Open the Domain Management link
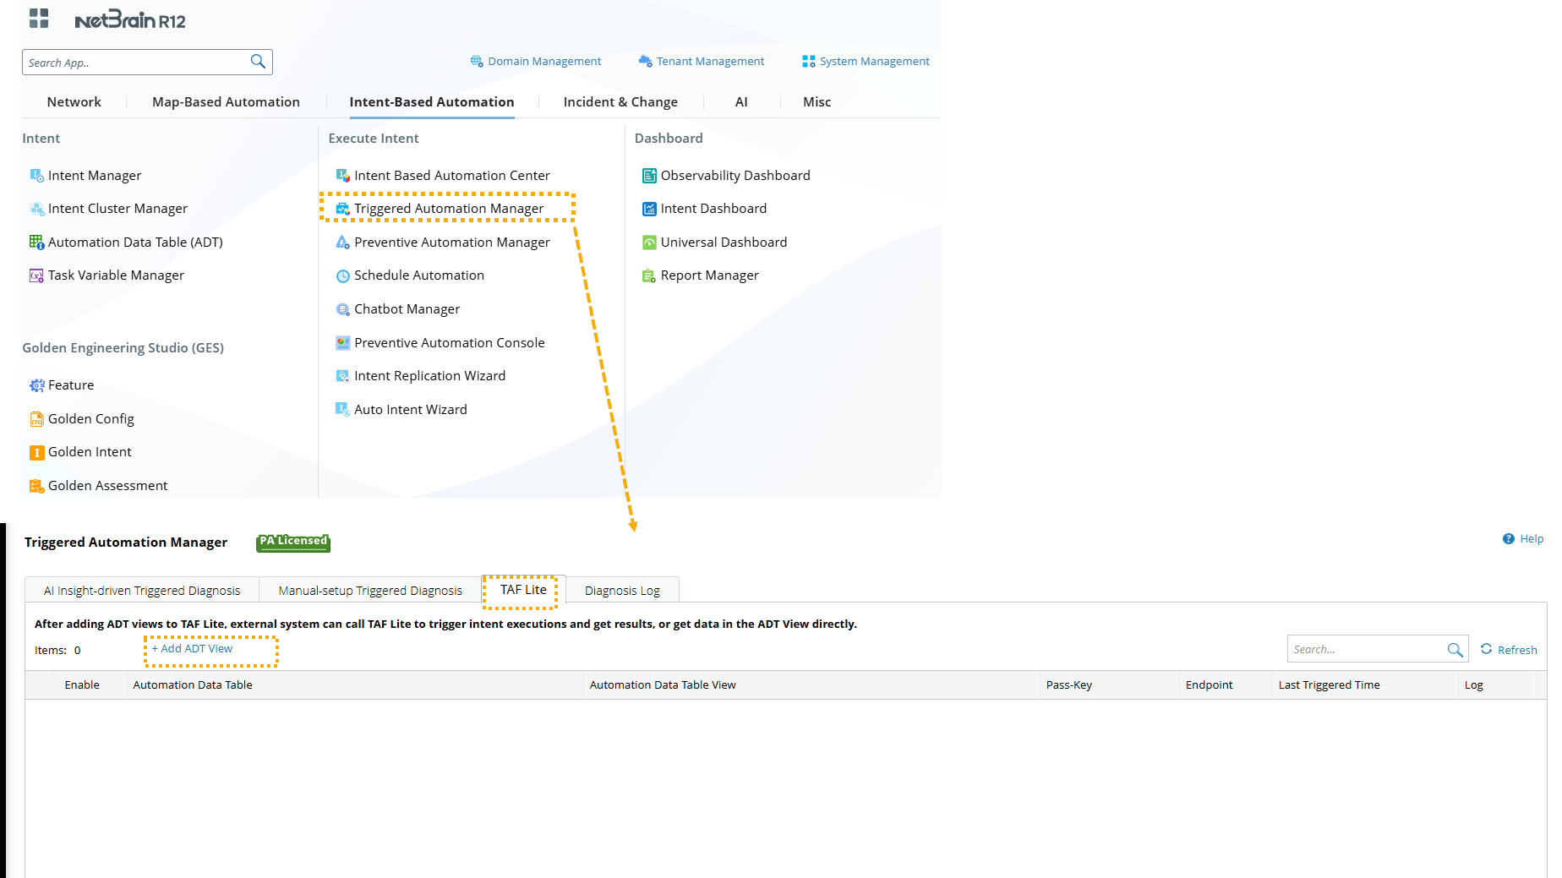Screen dimensions: 1562x878 coord(544,62)
